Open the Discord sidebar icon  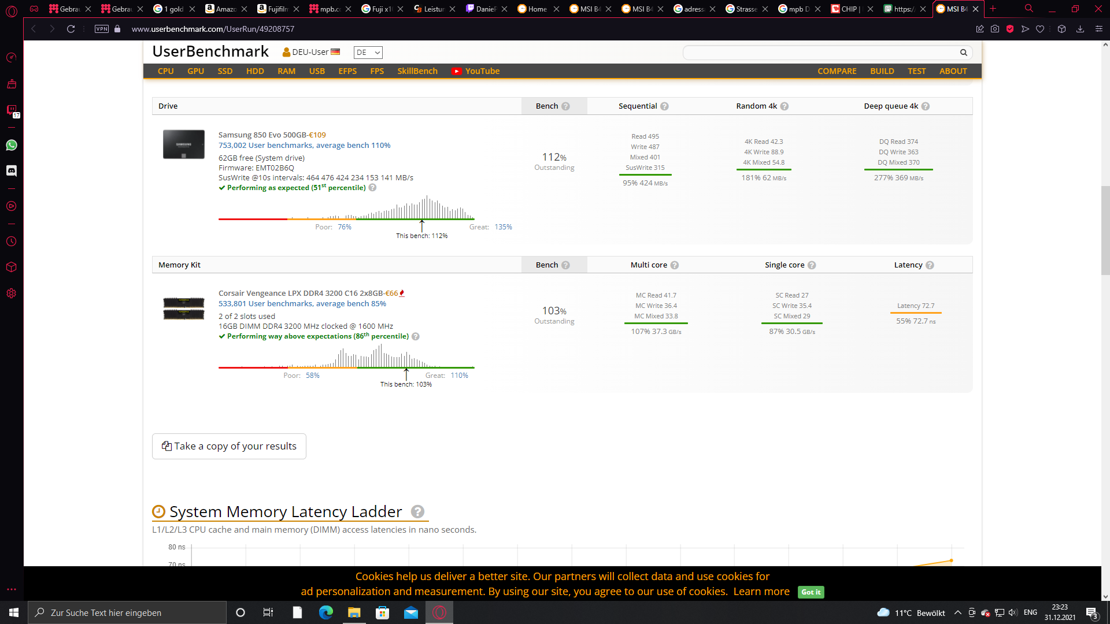point(12,170)
